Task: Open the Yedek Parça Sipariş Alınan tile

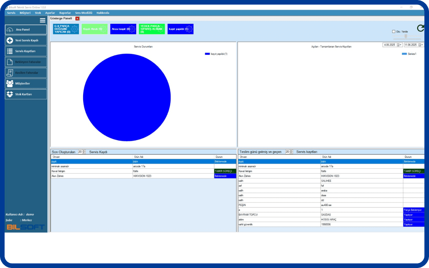Action: point(152,29)
